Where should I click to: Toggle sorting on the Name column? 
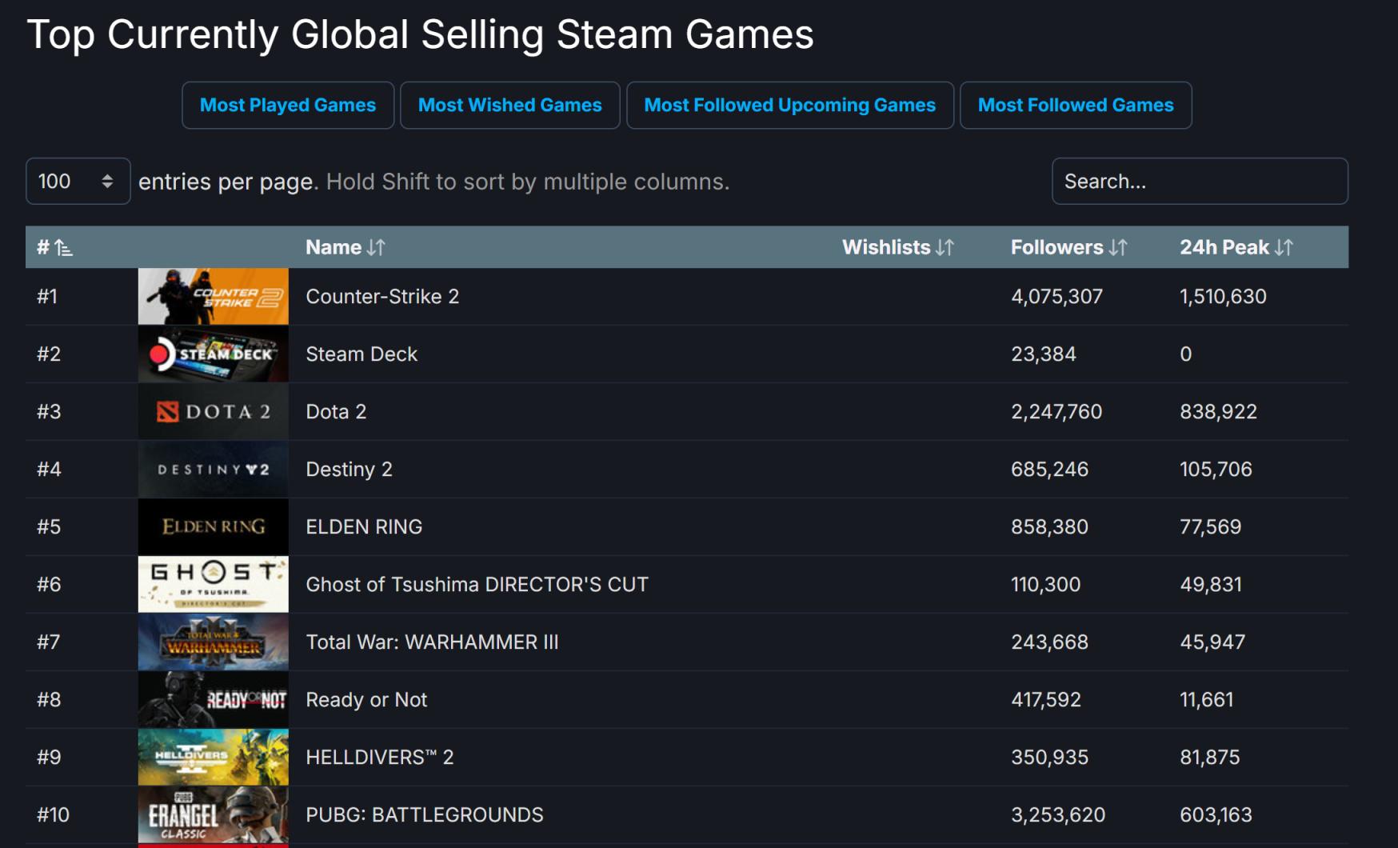[x=376, y=247]
